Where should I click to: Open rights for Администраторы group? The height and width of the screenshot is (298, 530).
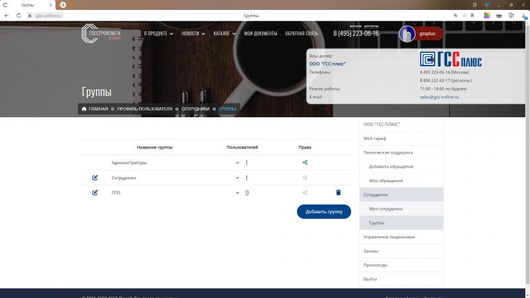305,162
